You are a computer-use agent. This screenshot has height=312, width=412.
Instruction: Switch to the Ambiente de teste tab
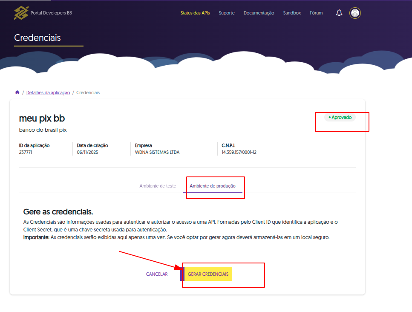click(x=158, y=186)
